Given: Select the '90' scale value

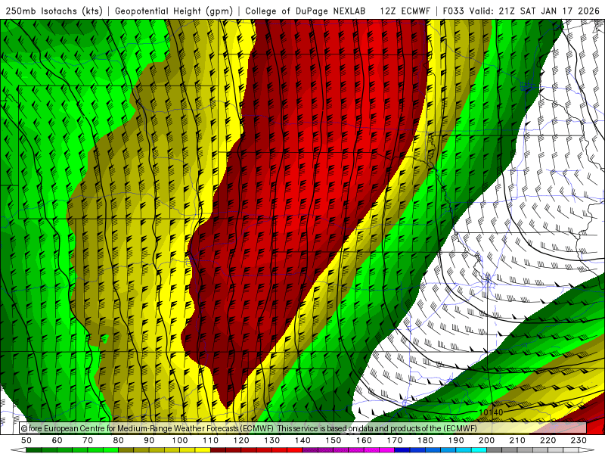Looking at the screenshot, I should point(149,440).
